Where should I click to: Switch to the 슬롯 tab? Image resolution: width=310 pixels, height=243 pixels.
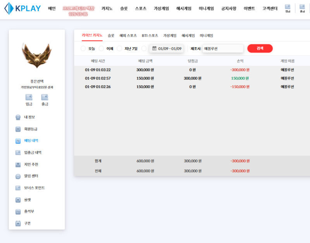click(111, 36)
